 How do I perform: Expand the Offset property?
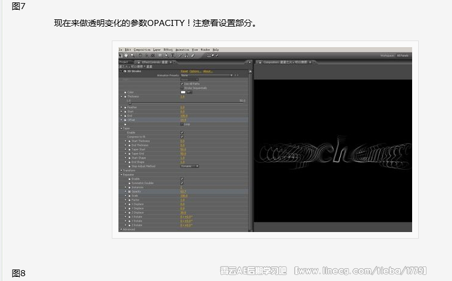(121, 120)
